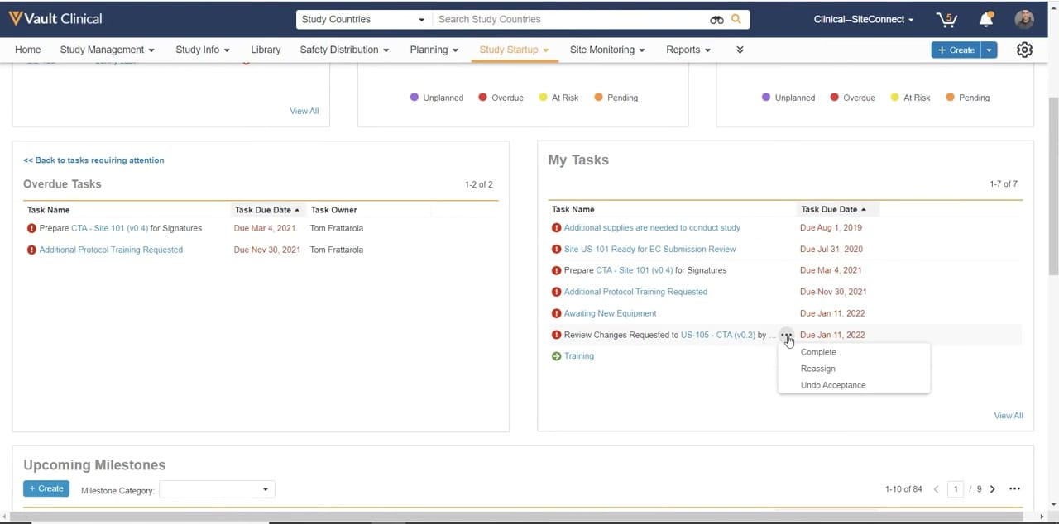
Task: Choose Undo Acceptance from task menu
Action: point(833,385)
